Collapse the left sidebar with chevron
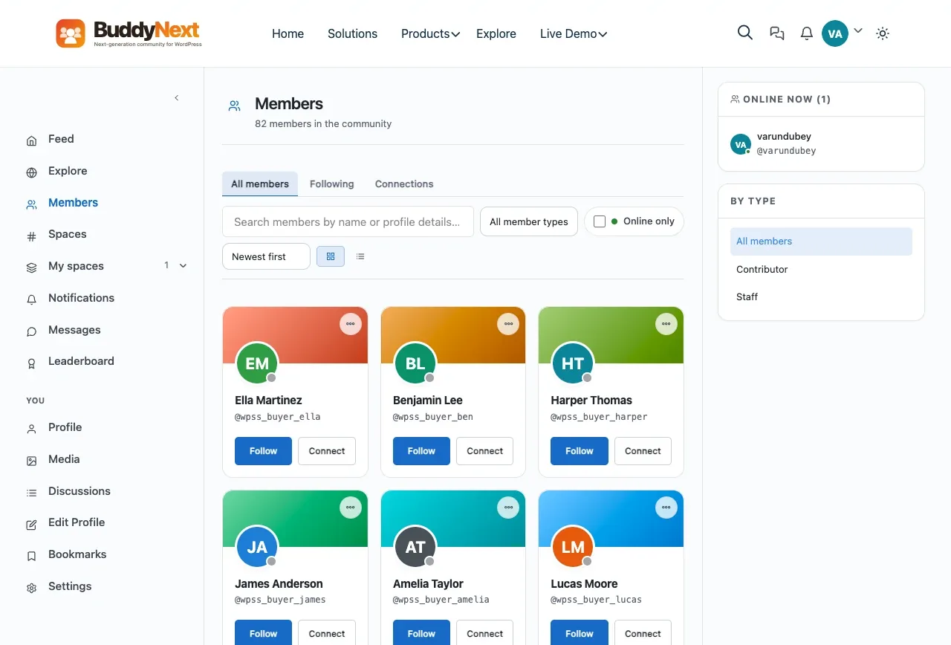The width and height of the screenshot is (951, 645). tap(177, 98)
